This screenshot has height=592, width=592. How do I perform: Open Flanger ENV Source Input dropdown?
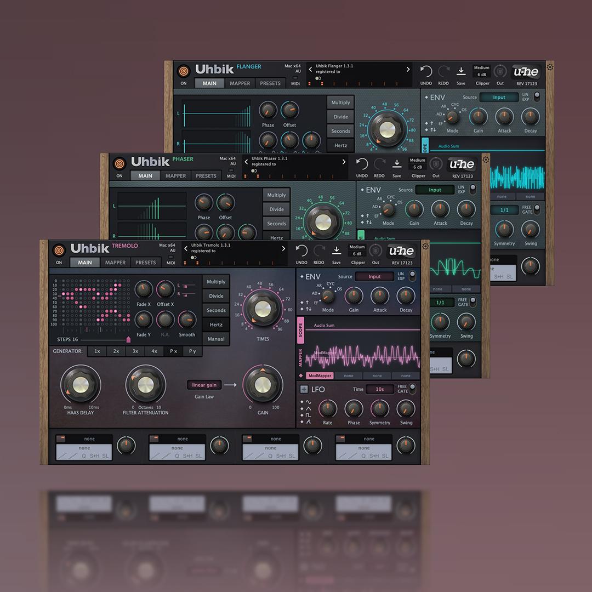pos(499,98)
